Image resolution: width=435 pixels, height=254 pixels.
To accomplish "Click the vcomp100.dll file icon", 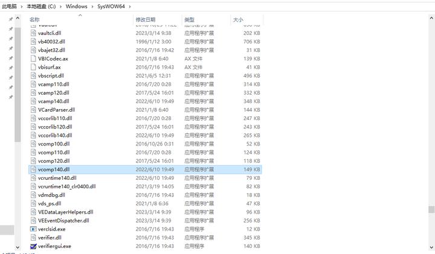I will [33, 144].
